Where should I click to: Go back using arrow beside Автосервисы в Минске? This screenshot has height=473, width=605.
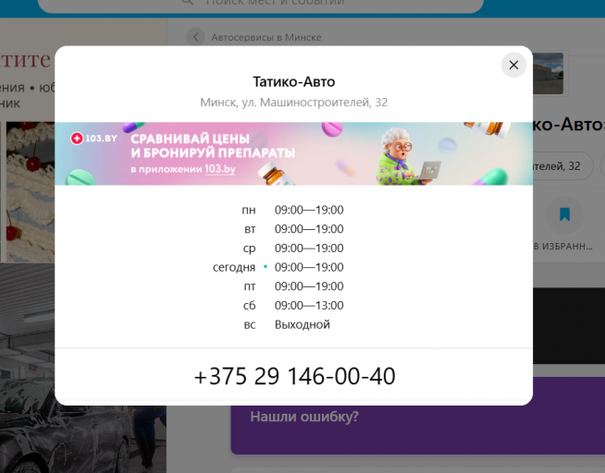coord(195,37)
